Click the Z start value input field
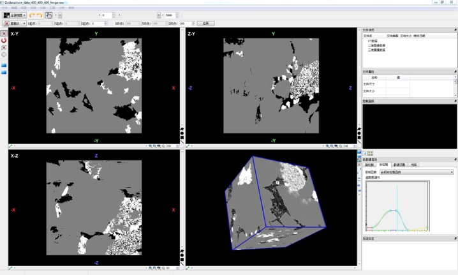Viewport: 458px width, 275px height. pyautogui.click(x=98, y=24)
